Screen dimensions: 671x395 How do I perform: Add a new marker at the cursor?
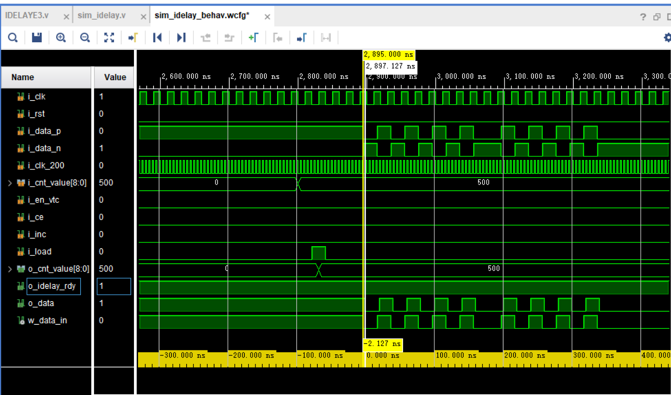(x=254, y=37)
